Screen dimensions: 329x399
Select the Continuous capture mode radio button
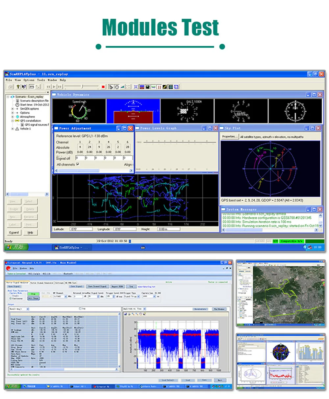[x=11, y=299]
